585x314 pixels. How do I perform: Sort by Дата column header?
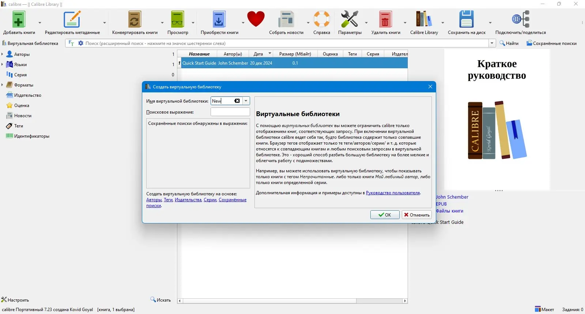pos(261,54)
